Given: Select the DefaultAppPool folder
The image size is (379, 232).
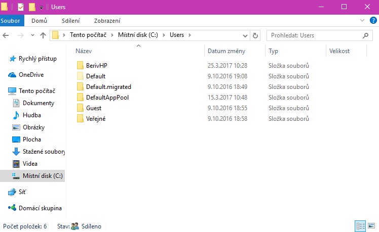Looking at the screenshot, I should [x=107, y=98].
